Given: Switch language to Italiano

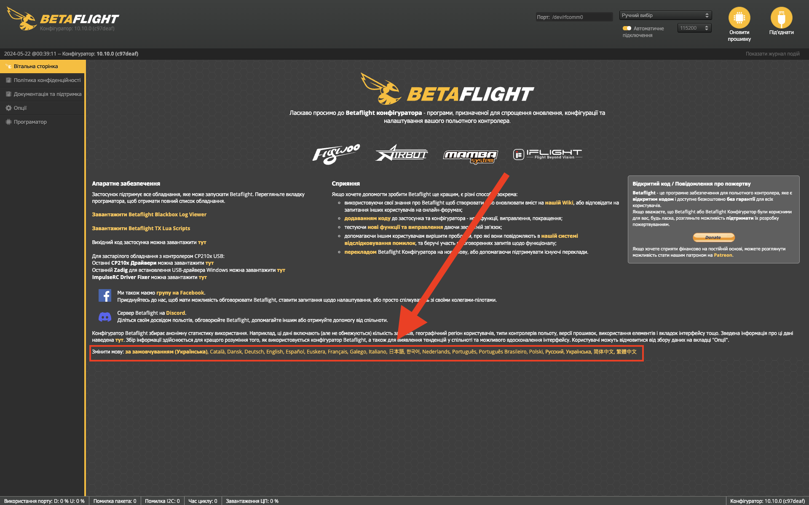Looking at the screenshot, I should [x=377, y=352].
